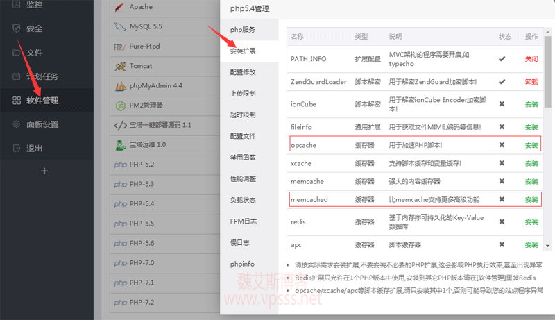Click the plus icon in left sidebar
Screen dimensions: 555x320
(x=46, y=171)
